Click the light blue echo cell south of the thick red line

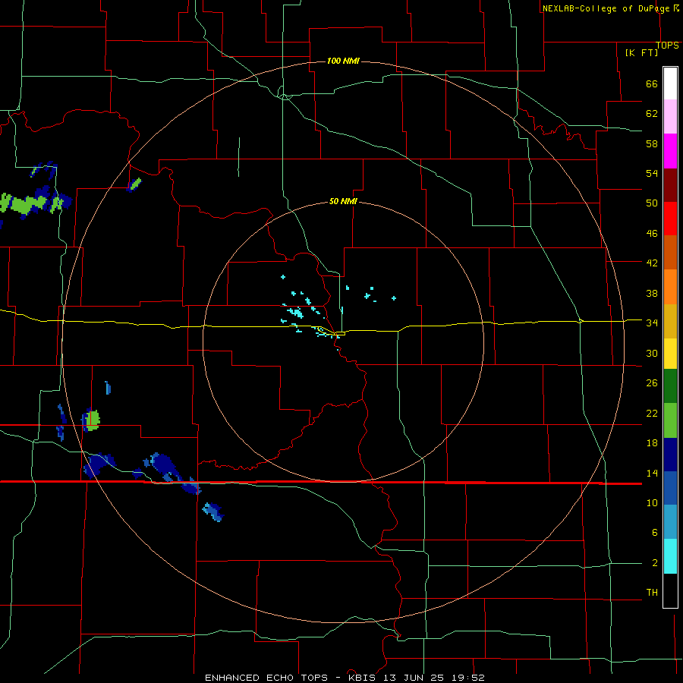point(213,511)
